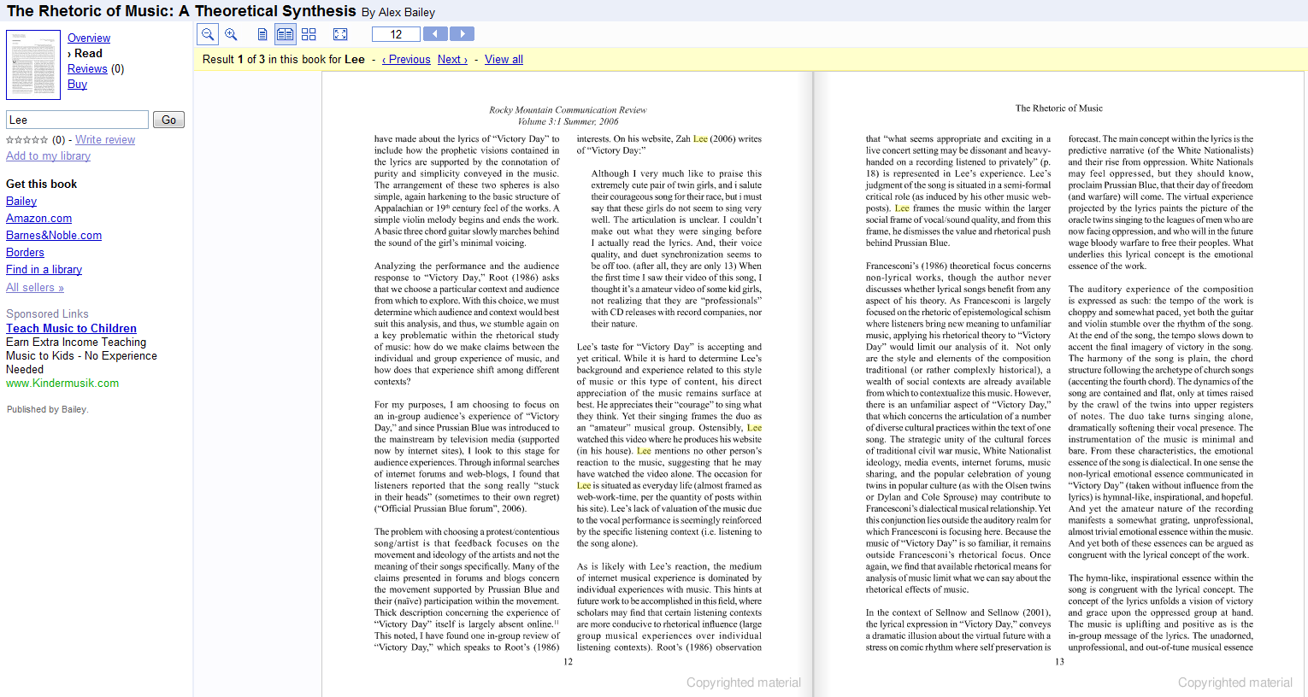Click the page number field
This screenshot has width=1308, height=697.
396,34
